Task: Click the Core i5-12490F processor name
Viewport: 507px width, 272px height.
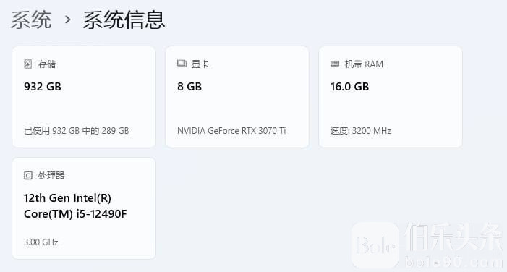Action: point(75,205)
